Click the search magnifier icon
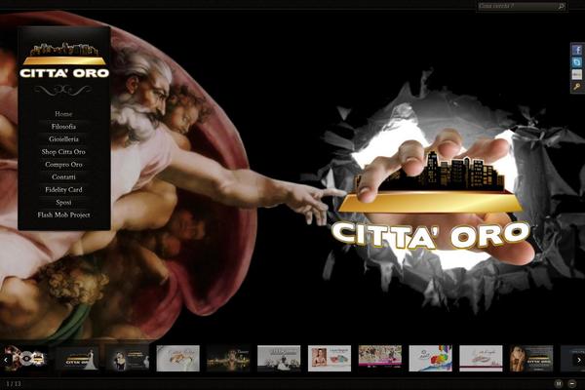This screenshot has height=390, width=585. [562, 7]
